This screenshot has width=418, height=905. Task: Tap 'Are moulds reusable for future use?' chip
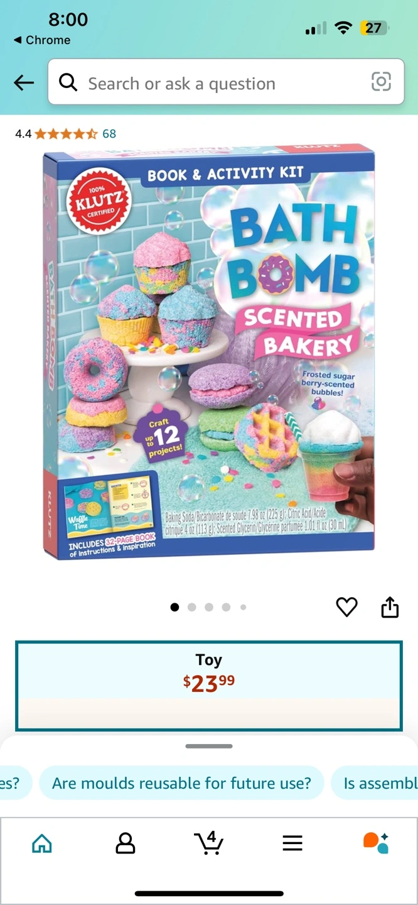[x=181, y=783]
